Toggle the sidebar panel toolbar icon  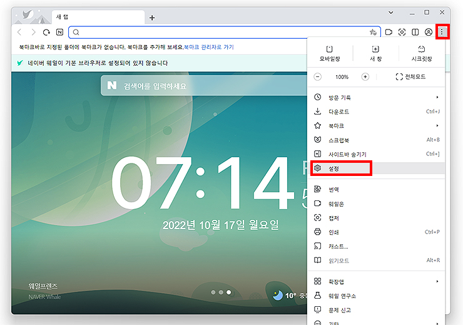click(x=415, y=32)
